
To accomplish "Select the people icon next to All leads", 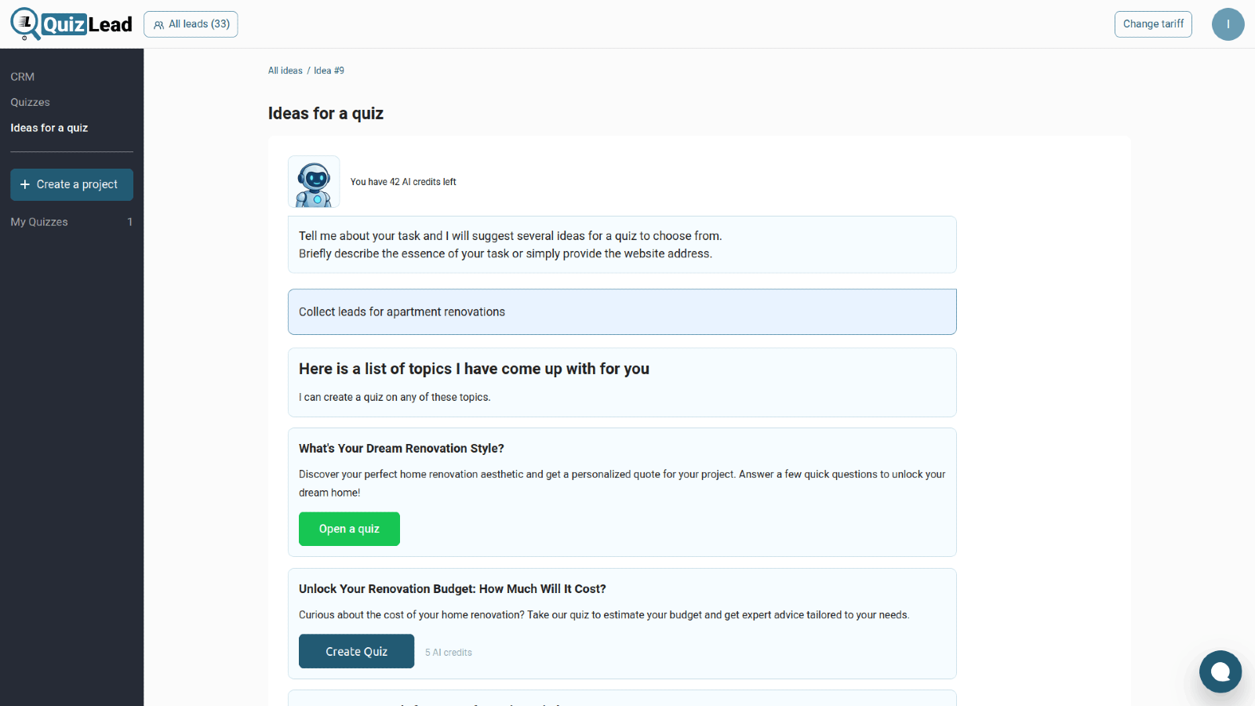I will click(159, 24).
